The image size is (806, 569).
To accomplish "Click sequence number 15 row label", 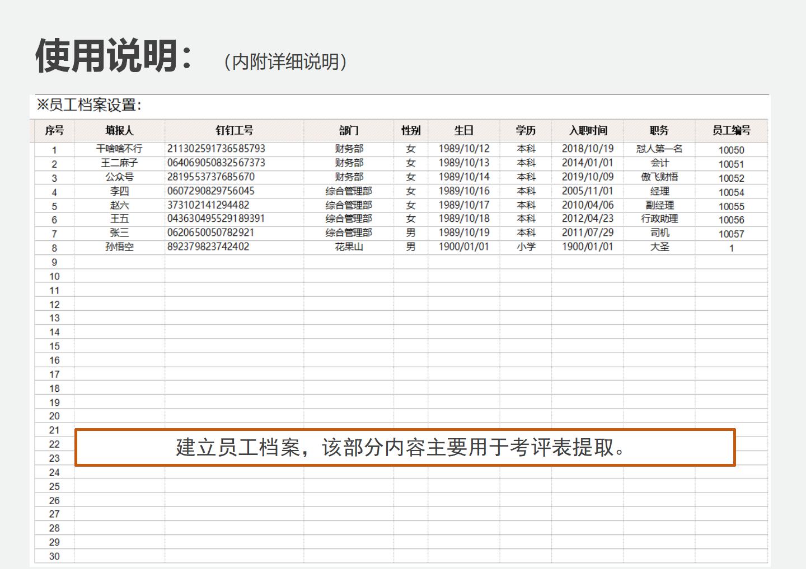I will [54, 347].
